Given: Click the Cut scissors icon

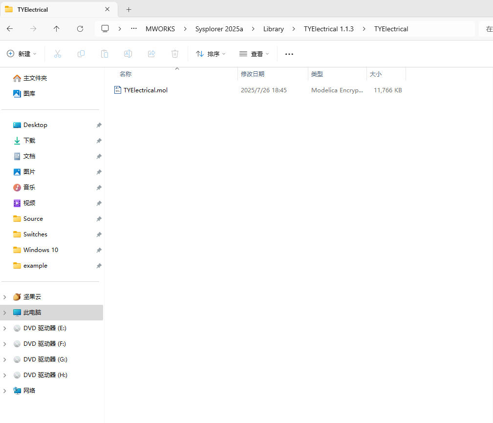Looking at the screenshot, I should [x=58, y=54].
